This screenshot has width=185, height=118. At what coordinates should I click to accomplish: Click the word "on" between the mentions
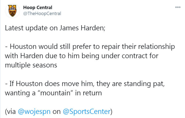[x=56, y=112]
